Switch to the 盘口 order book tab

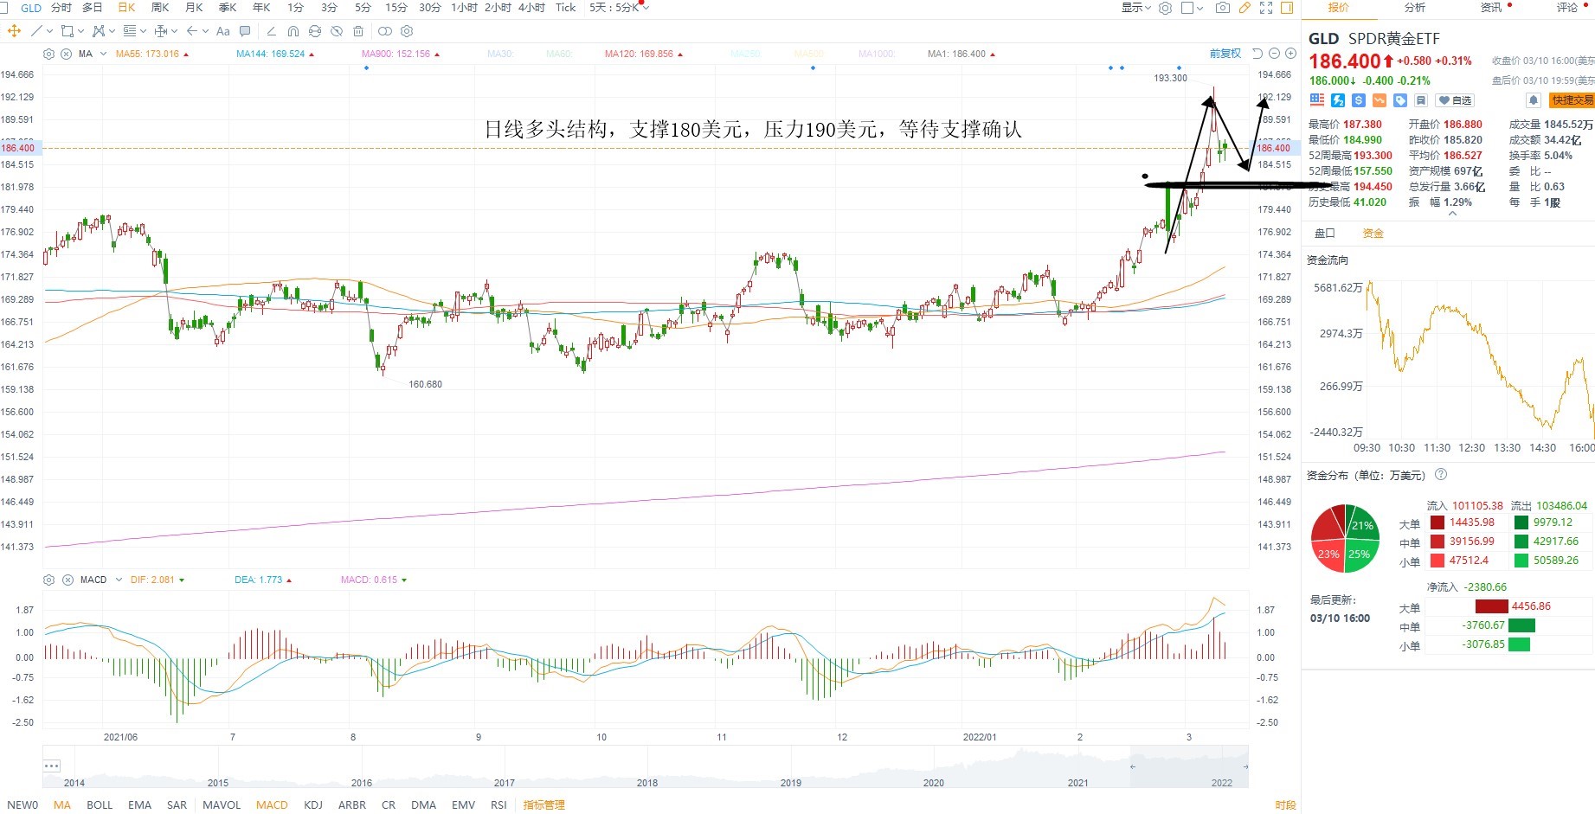pyautogui.click(x=1324, y=234)
